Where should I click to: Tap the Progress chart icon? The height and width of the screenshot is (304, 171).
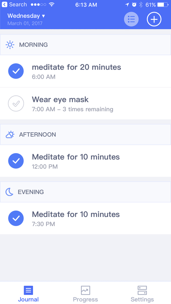[x=85, y=290]
